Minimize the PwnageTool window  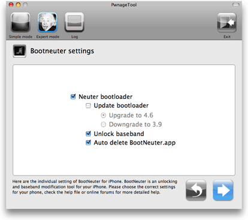[18, 5]
